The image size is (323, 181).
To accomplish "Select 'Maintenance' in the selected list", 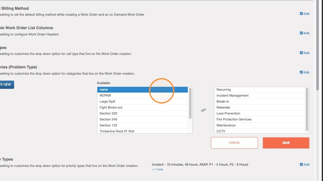I will coord(259,125).
